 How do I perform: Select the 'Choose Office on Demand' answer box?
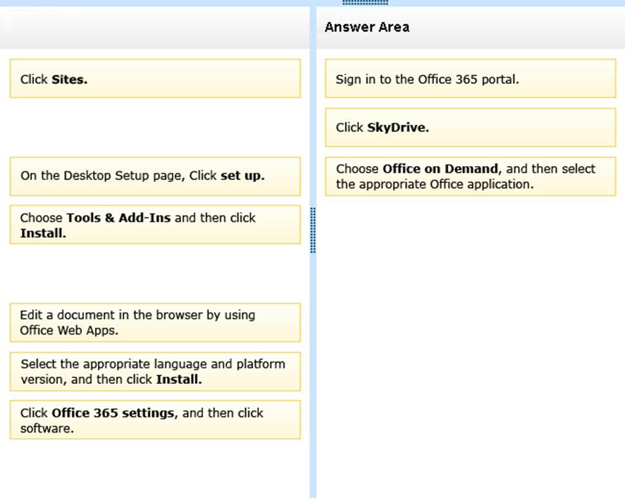pyautogui.click(x=471, y=176)
